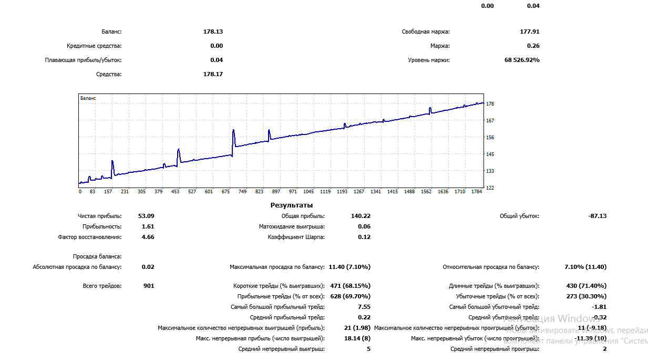The height and width of the screenshot is (353, 648).
Task: Click the Просадка баланса label
Action: coord(97,256)
